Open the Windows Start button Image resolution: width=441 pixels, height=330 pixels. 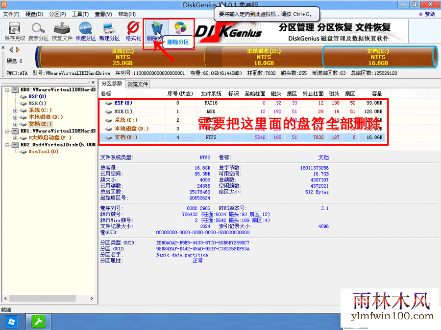[x=12, y=322]
